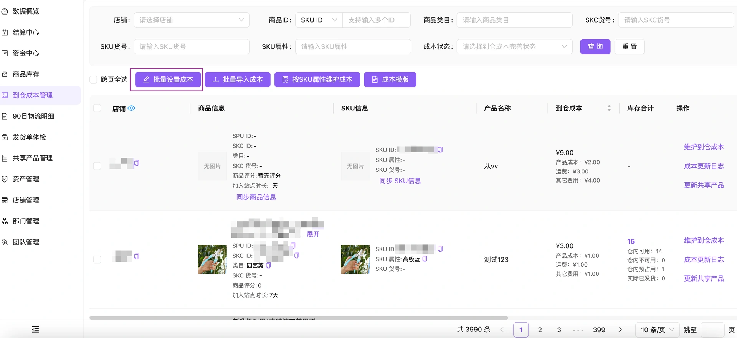
Task: Click the 商品库存 sidebar icon
Action: 5,74
